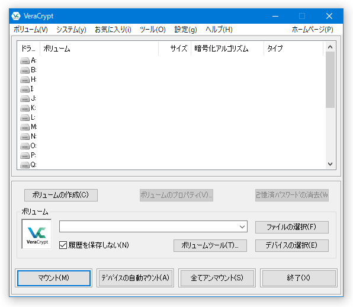Open the 設定(g) menu
This screenshot has height=307, width=353.
coord(186,30)
